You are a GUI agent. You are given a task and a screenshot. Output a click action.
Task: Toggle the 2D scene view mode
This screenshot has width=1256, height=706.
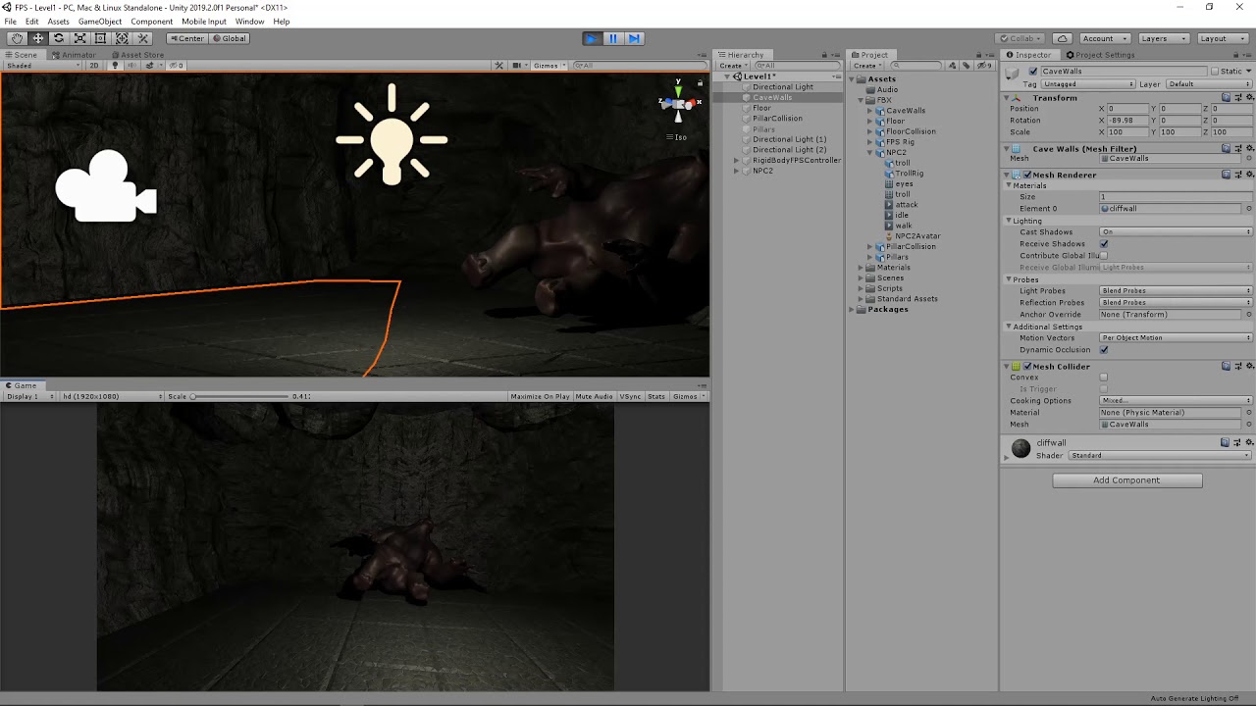point(94,66)
